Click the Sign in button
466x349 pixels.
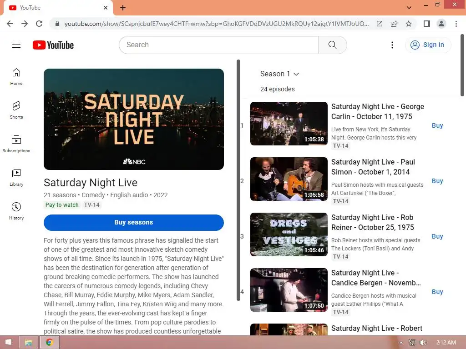coord(428,45)
